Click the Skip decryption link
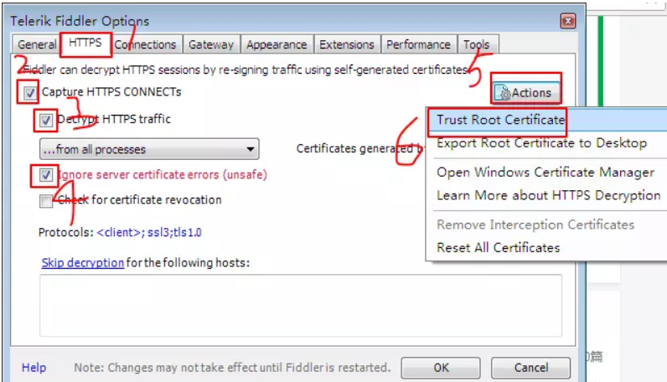 point(82,263)
